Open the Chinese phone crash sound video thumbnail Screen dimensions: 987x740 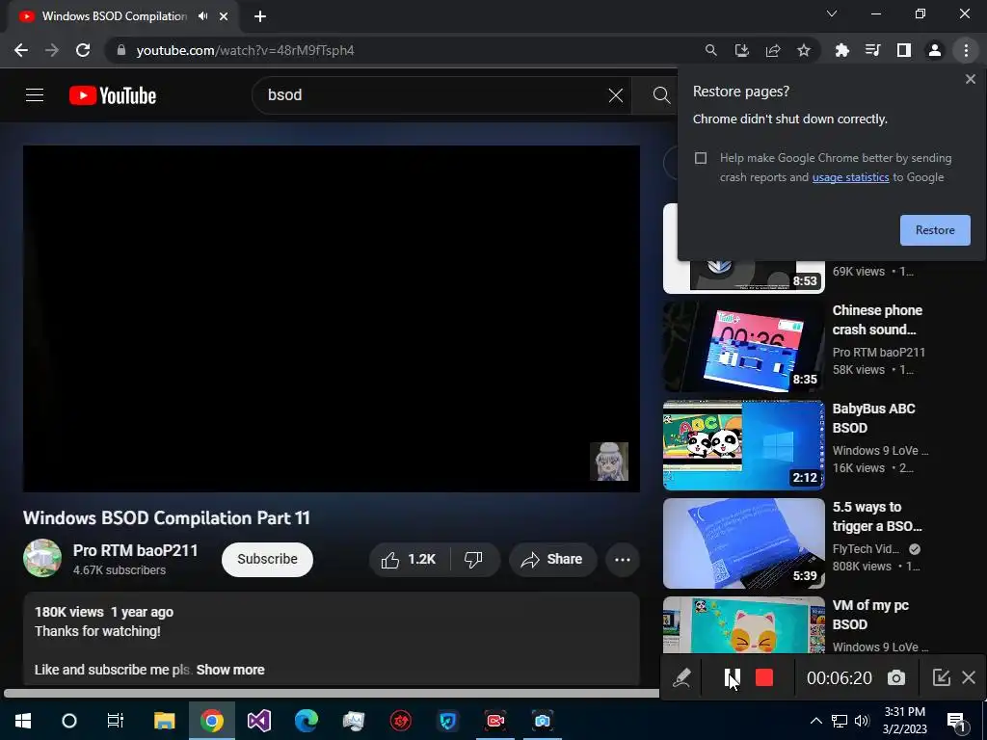click(x=743, y=347)
